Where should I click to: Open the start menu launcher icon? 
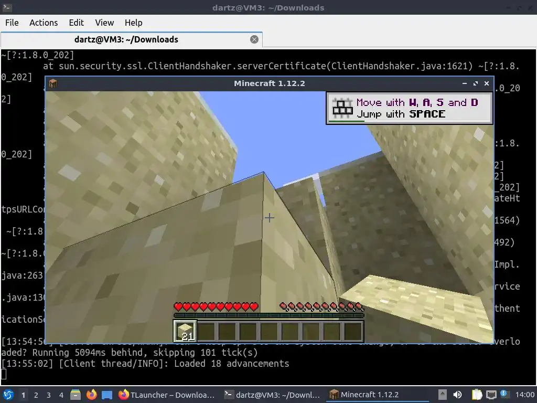8,395
